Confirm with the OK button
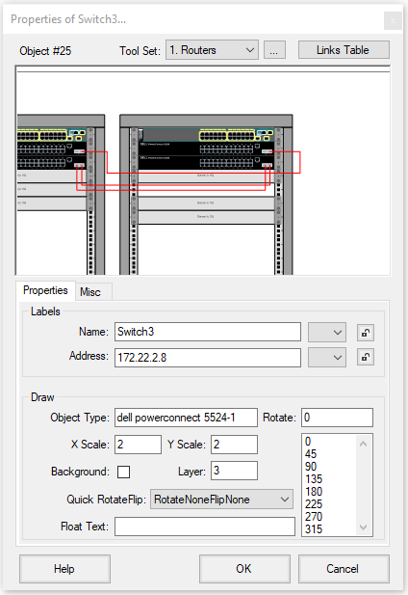This screenshot has width=408, height=595. tap(244, 569)
